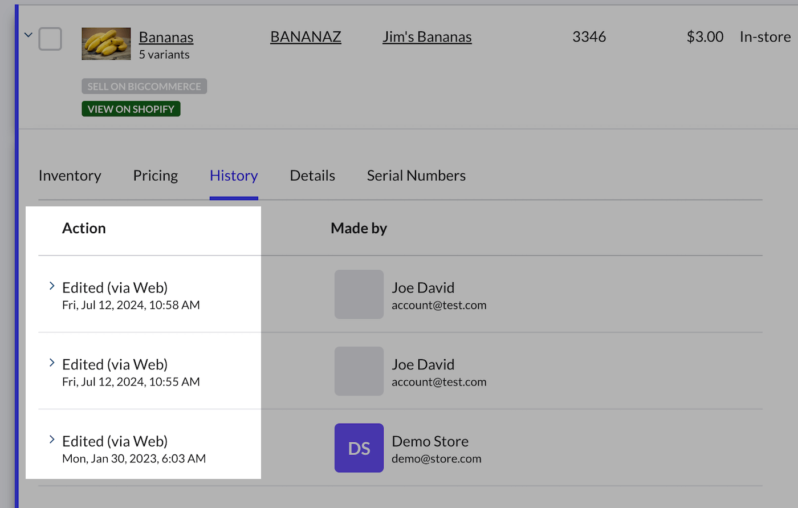
Task: Collapse the Bananas product row chevron
Action: pos(28,35)
